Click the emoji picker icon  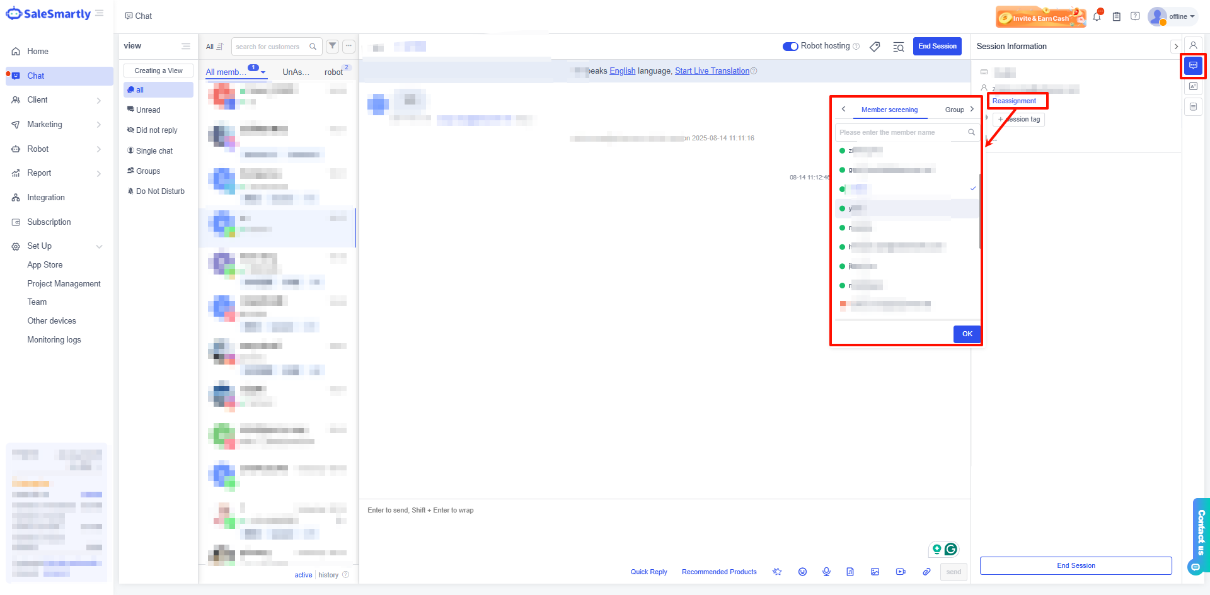802,572
